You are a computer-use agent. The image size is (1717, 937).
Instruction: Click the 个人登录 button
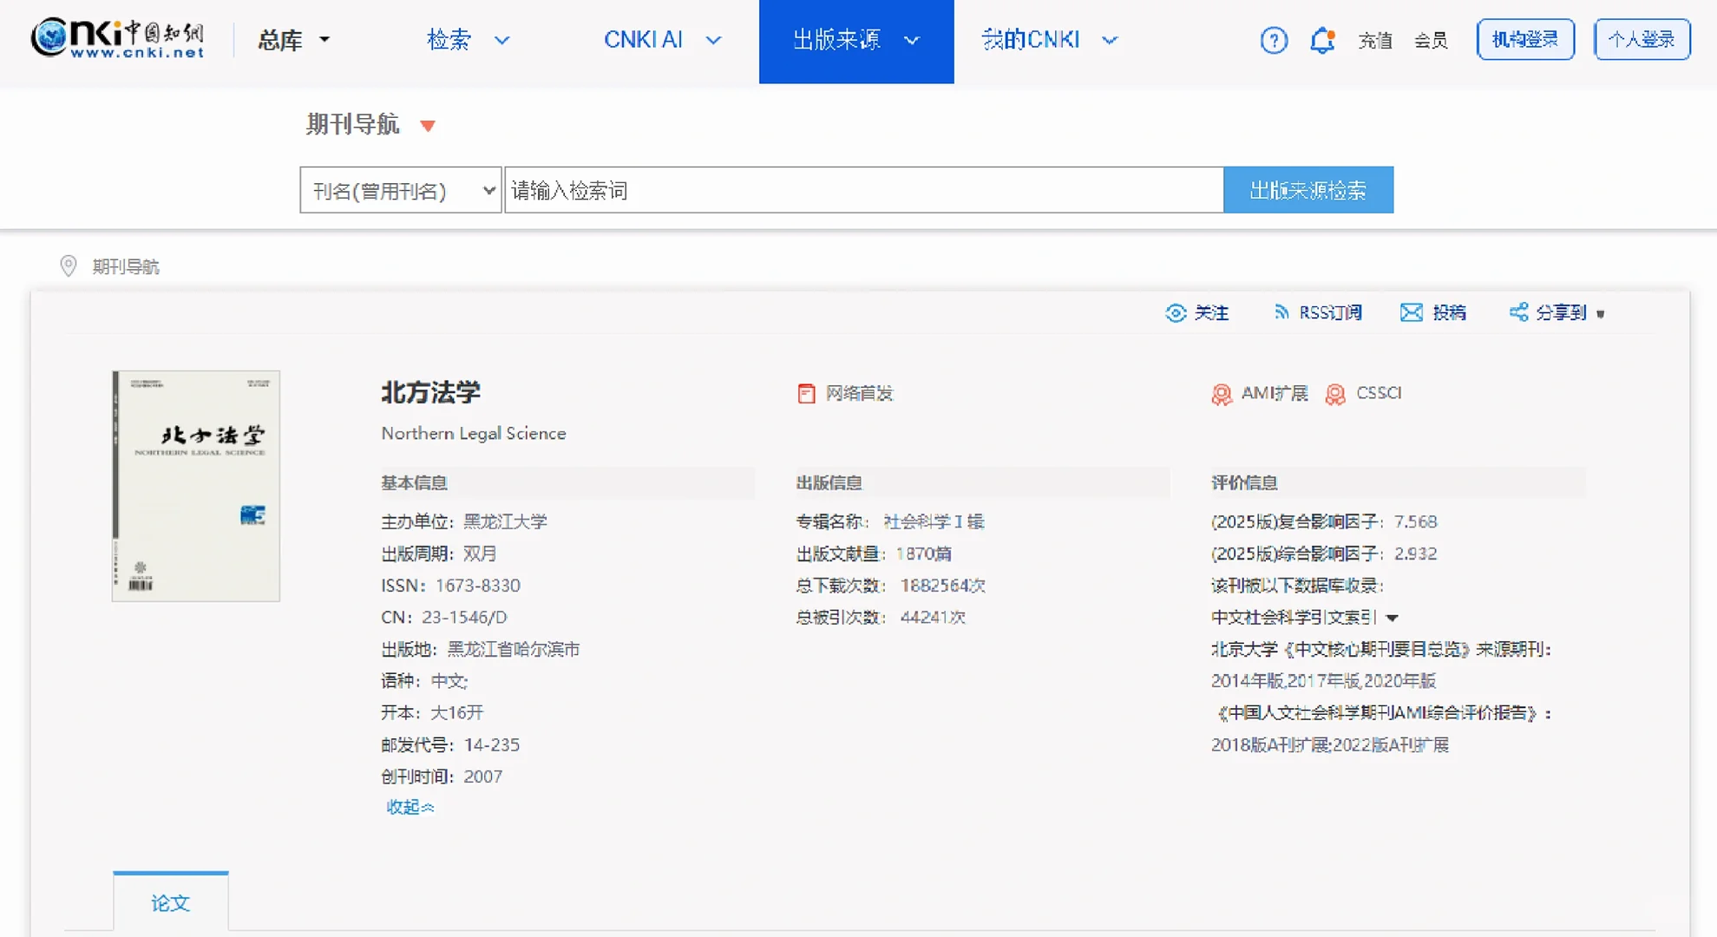1642,39
